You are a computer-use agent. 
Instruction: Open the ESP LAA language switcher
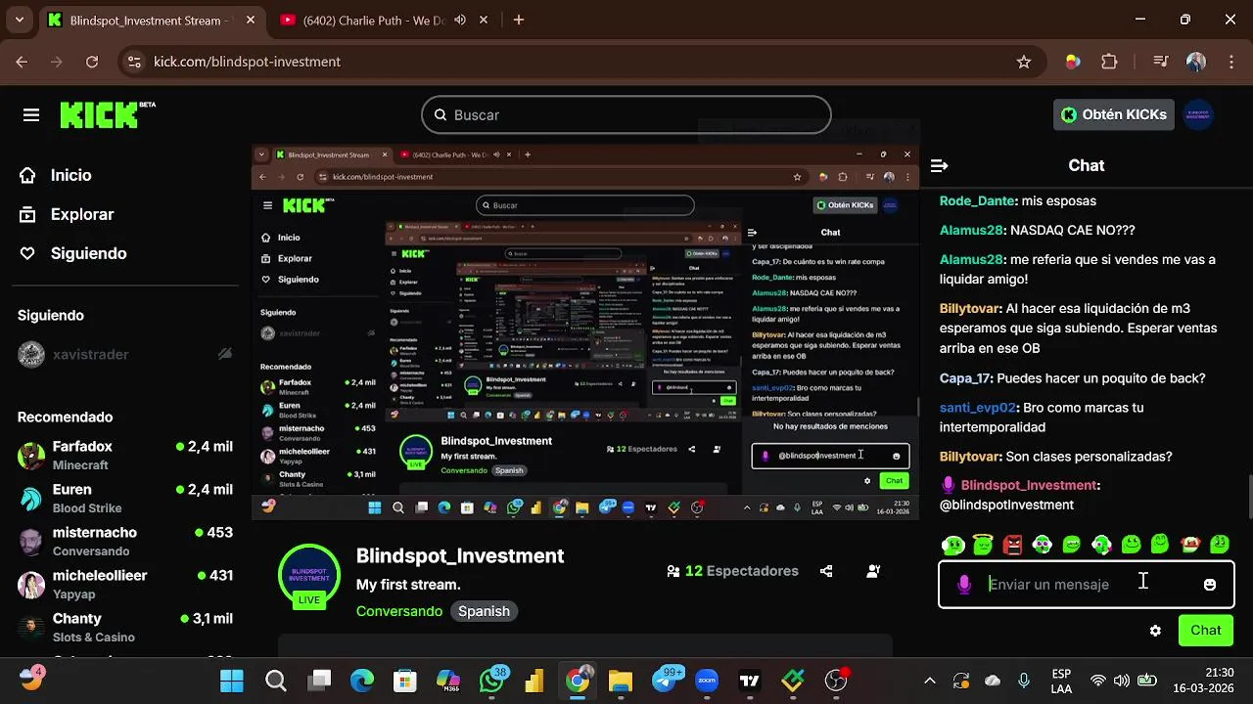point(1061,682)
